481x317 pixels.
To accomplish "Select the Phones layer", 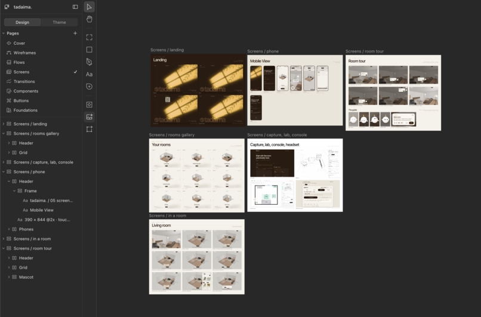I will (x=26, y=229).
